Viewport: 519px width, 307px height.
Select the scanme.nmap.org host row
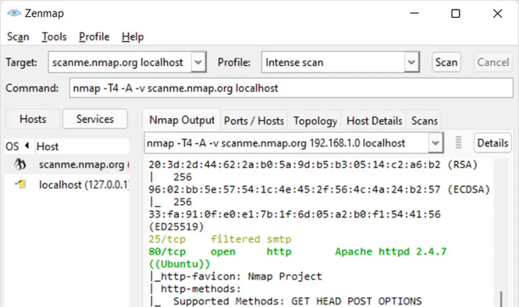(x=67, y=165)
